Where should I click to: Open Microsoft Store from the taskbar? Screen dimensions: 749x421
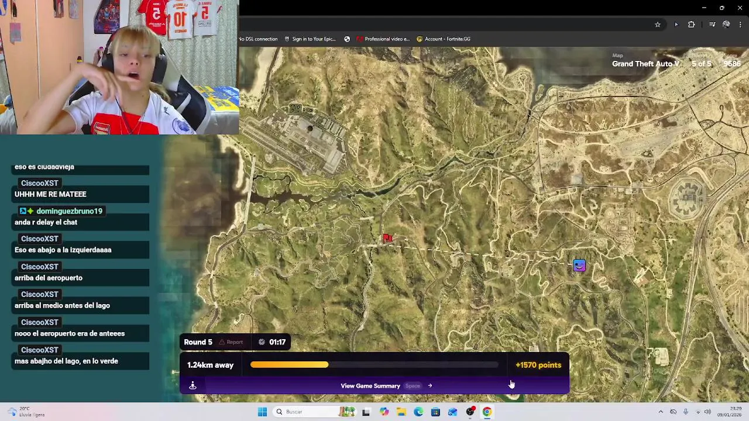[435, 412]
